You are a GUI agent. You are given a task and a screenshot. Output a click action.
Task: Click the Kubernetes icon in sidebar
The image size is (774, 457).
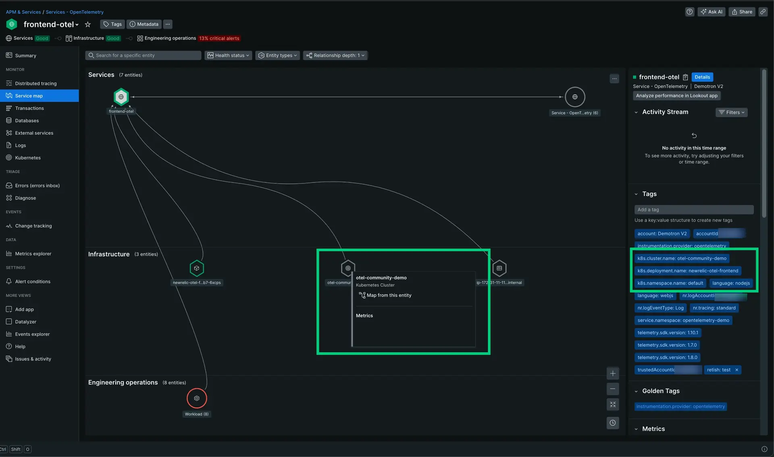click(8, 158)
